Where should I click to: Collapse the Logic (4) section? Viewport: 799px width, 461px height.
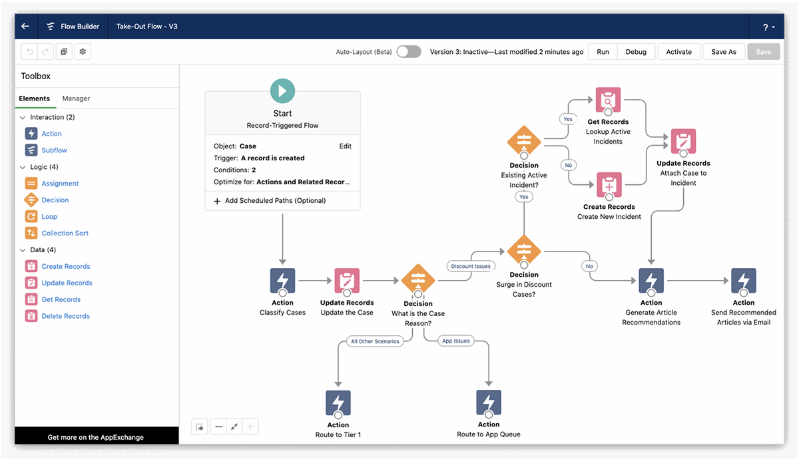23,166
